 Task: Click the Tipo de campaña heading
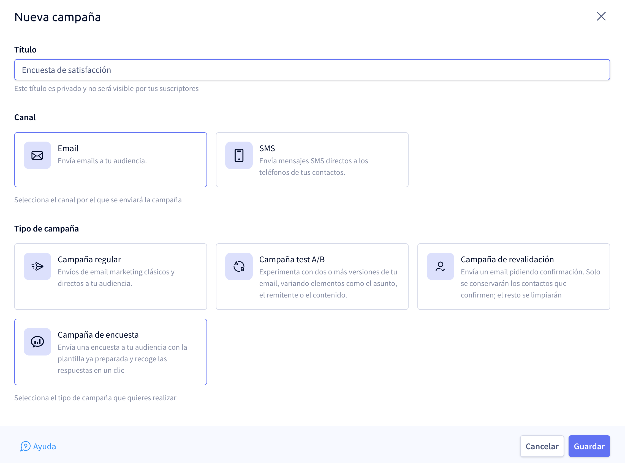click(x=47, y=228)
